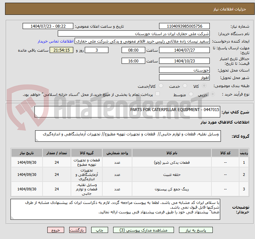255x239 pixels.
Task: Click the 'خروج' exit button
Action: [55, 230]
